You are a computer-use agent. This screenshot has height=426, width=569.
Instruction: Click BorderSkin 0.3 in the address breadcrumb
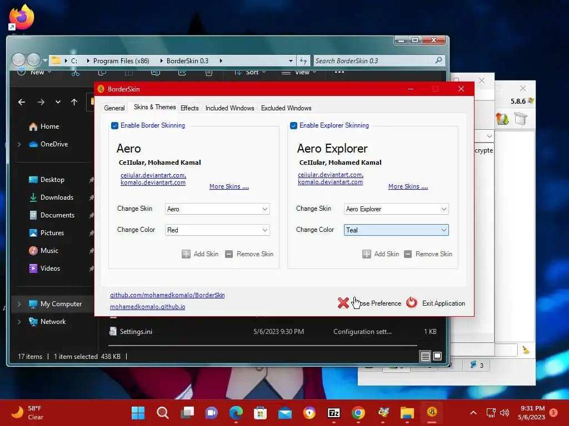187,61
